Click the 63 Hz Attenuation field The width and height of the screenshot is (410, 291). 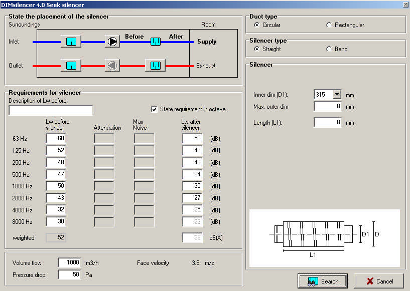pyautogui.click(x=104, y=138)
